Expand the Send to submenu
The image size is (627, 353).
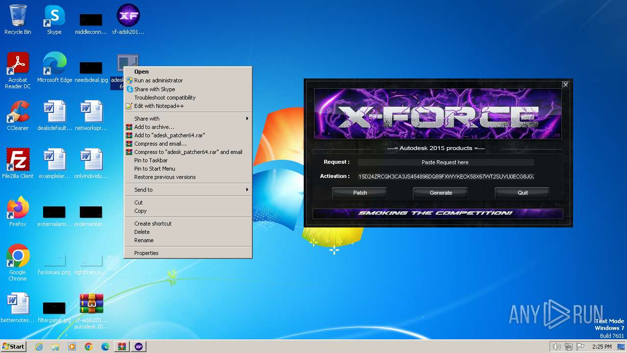pyautogui.click(x=188, y=190)
